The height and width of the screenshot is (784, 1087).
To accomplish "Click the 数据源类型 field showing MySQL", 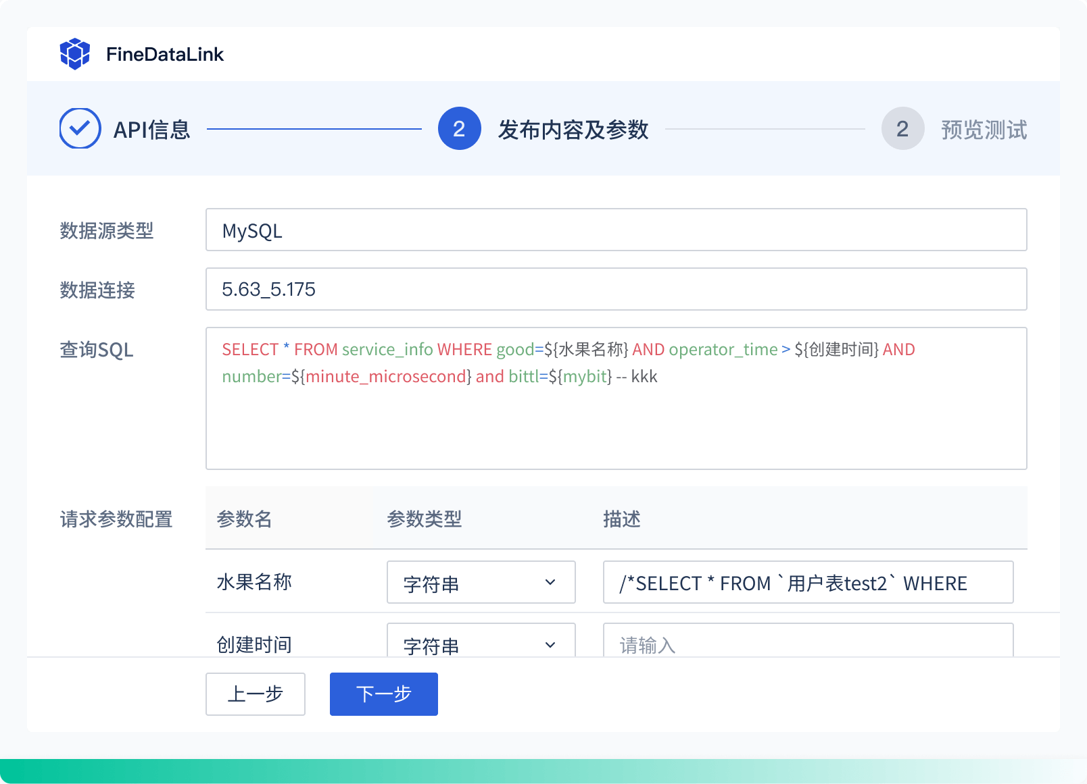I will coord(617,230).
